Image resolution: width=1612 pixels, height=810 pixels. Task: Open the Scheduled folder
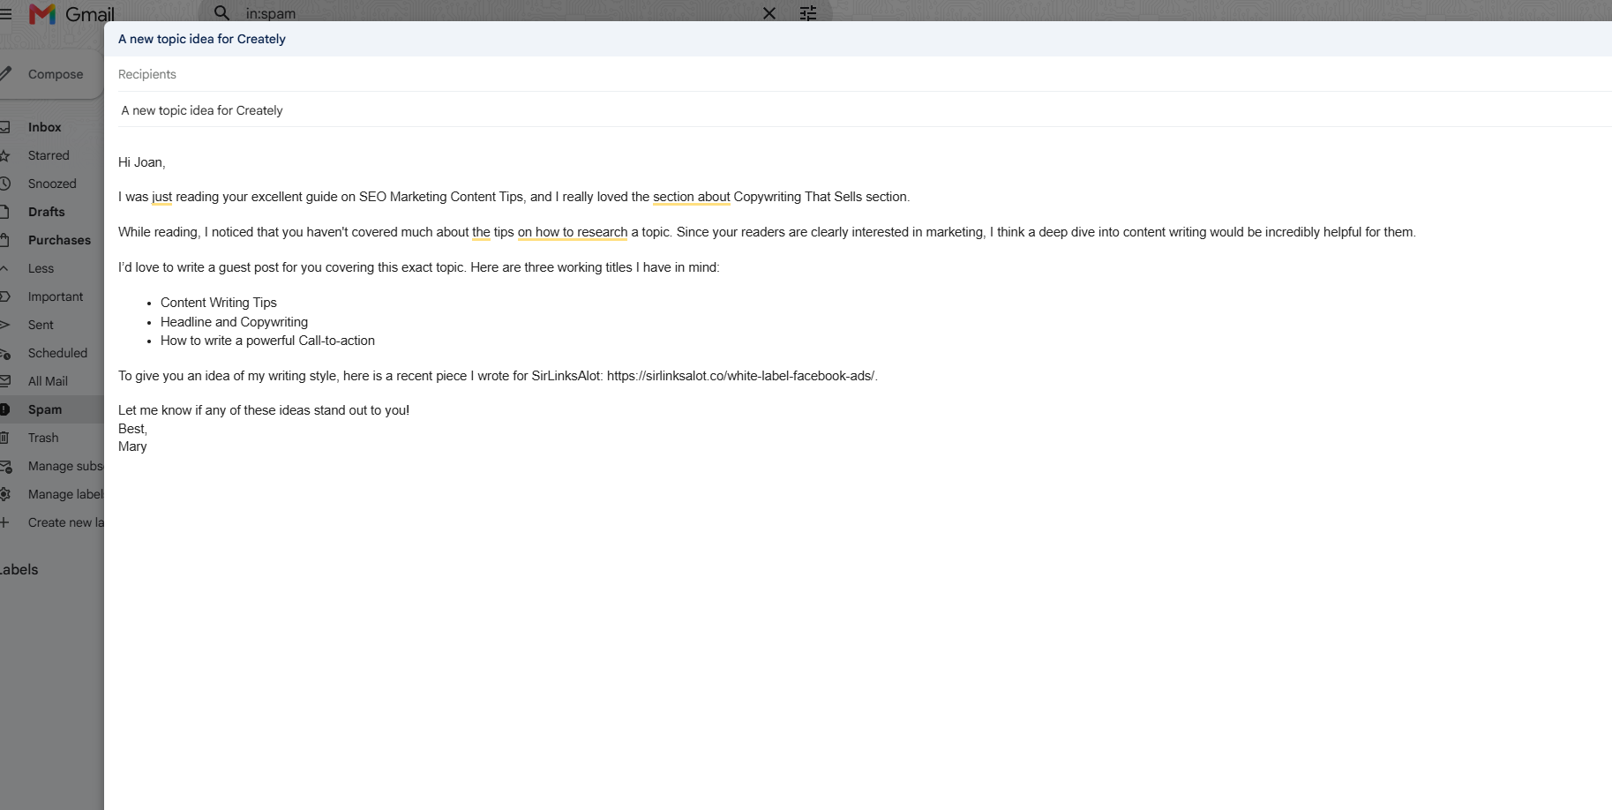pyautogui.click(x=57, y=353)
